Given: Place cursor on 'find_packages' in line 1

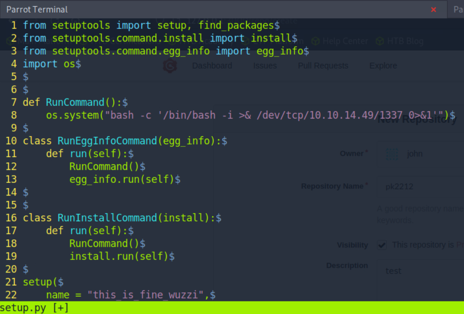Looking at the screenshot, I should click(x=236, y=26).
